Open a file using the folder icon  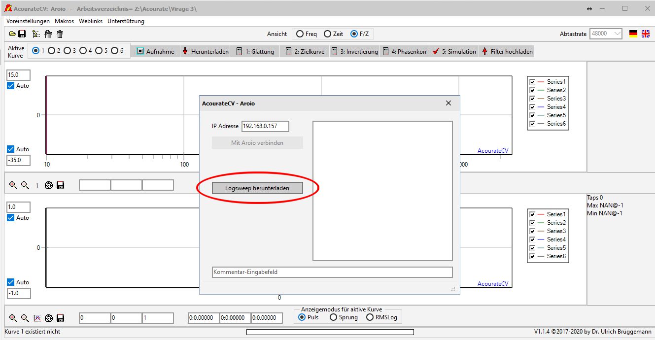[x=12, y=34]
